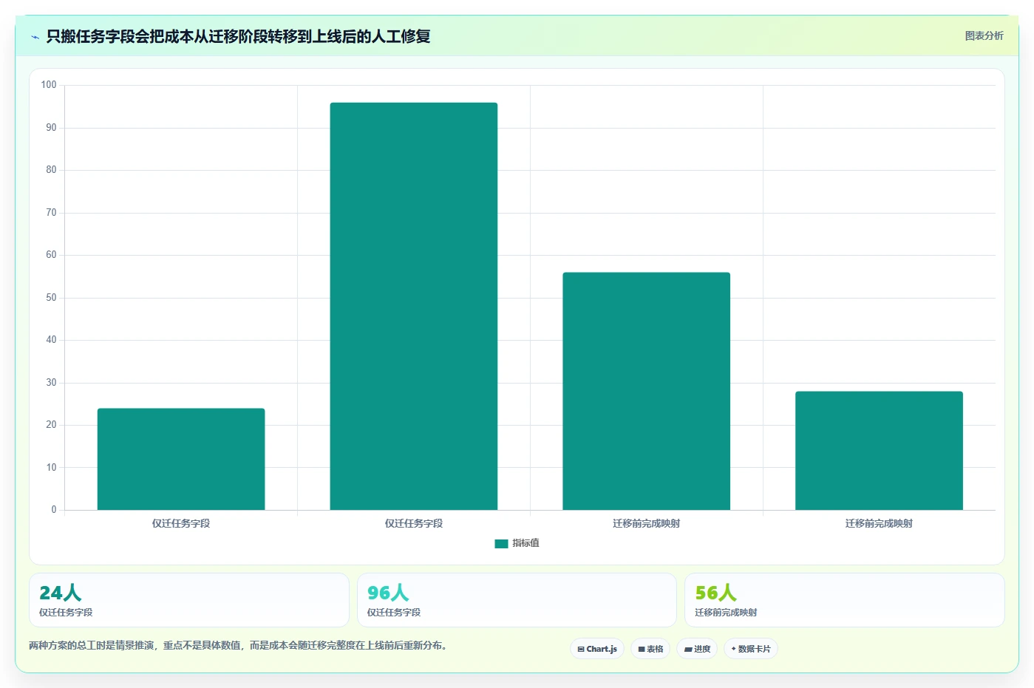Click the y-axis value 50

51,298
